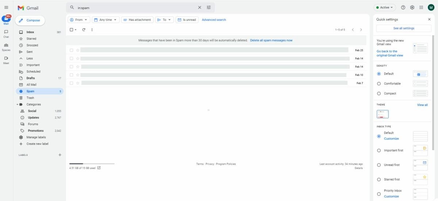Choose the Unread first inbox type
Image resolution: width=438 pixels, height=201 pixels.
[x=379, y=165]
